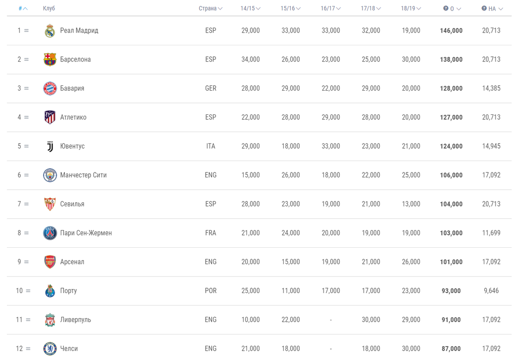Click the help icon beside column НА
The height and width of the screenshot is (363, 528).
click(x=484, y=8)
